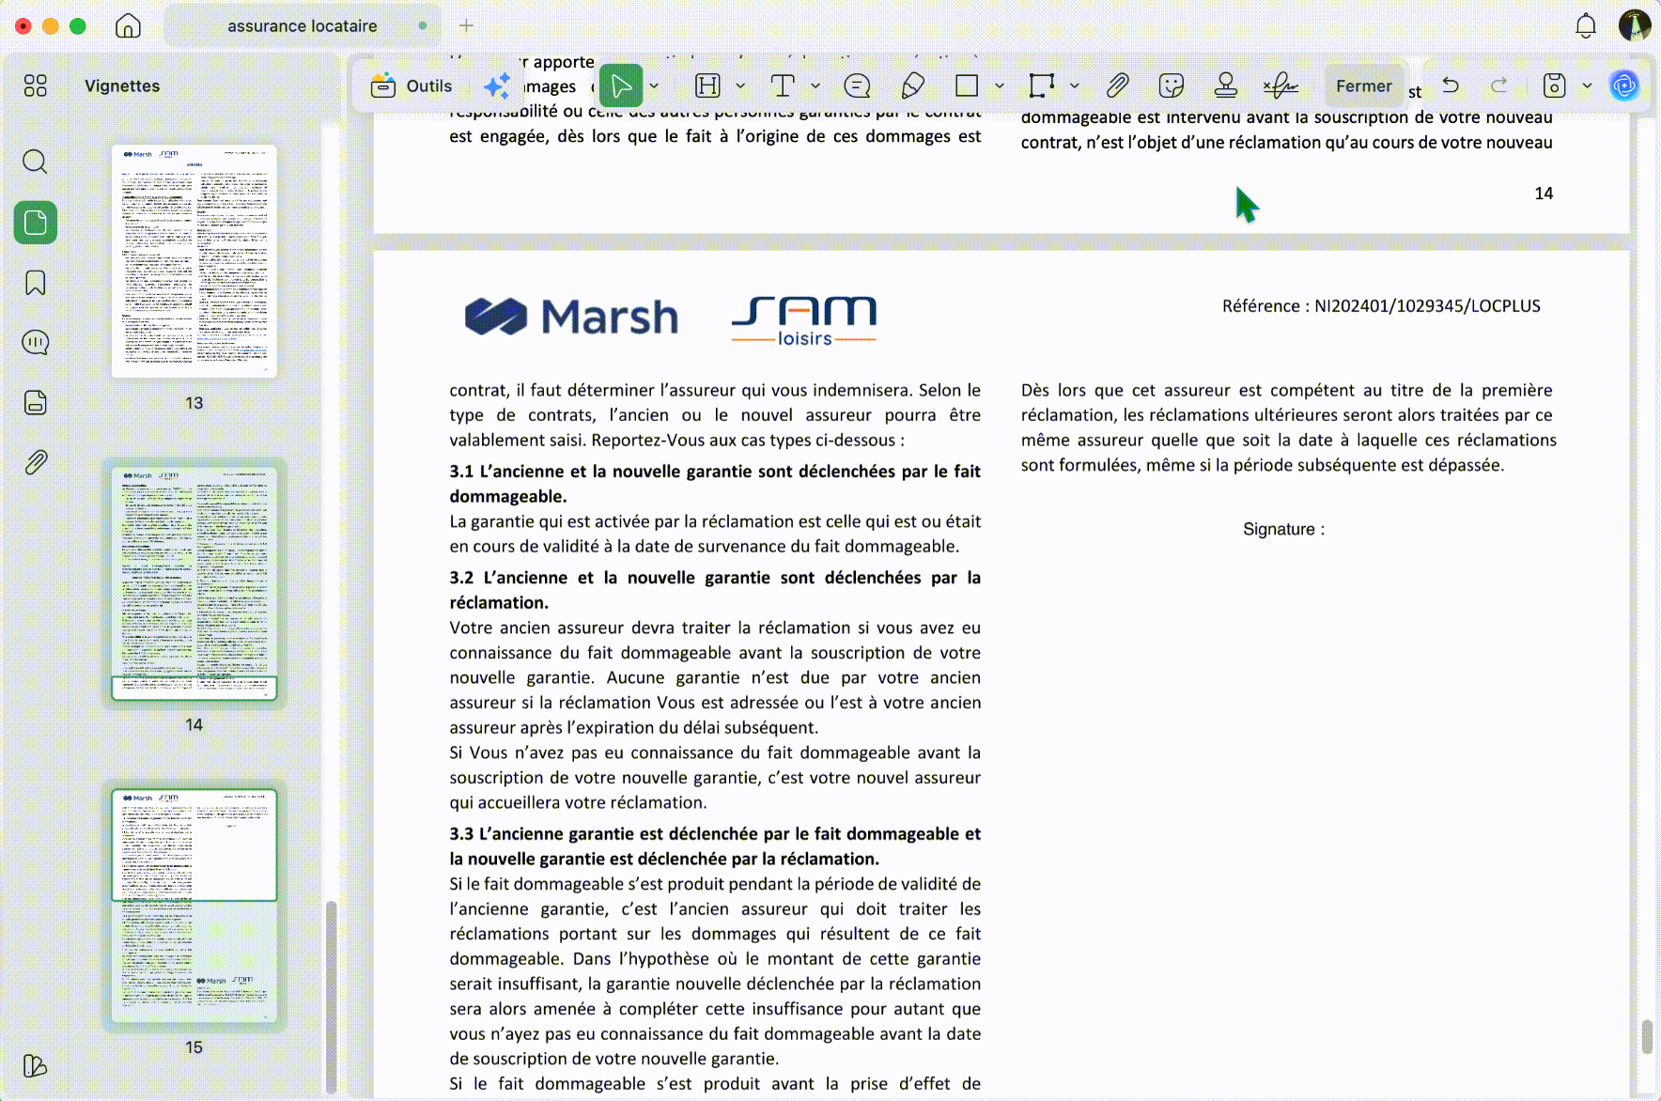This screenshot has height=1101, width=1661.
Task: Click the Marsh logo in document
Action: [x=571, y=317]
